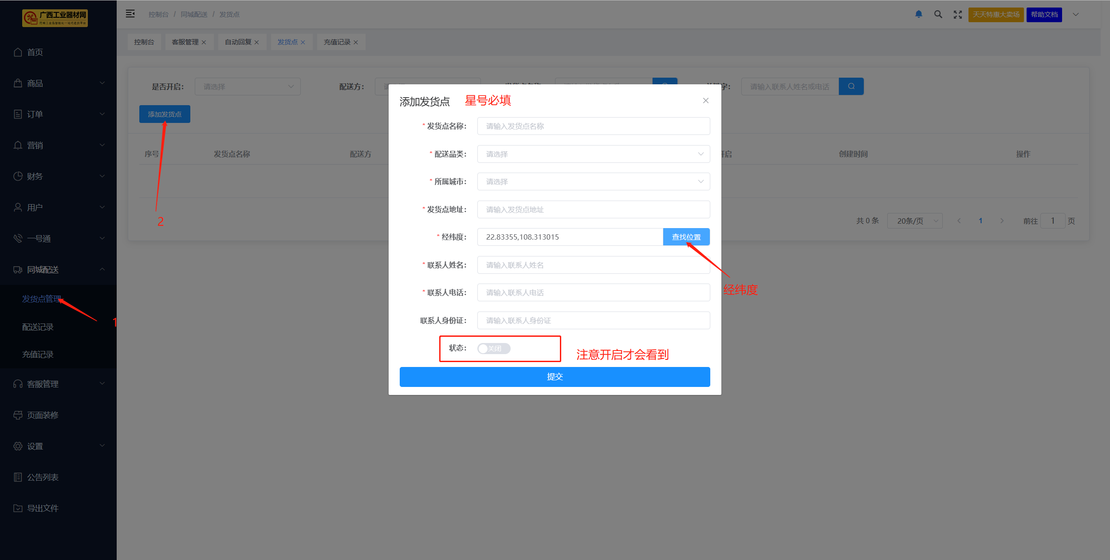
Task: Click the 发货点名称 input field
Action: pyautogui.click(x=593, y=126)
